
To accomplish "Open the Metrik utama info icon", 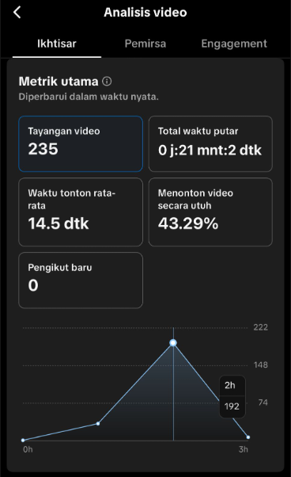I will (107, 82).
